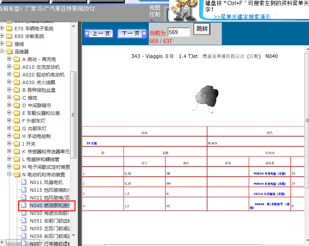Open the M001H 车身电脑 link in row 2

click(x=270, y=184)
